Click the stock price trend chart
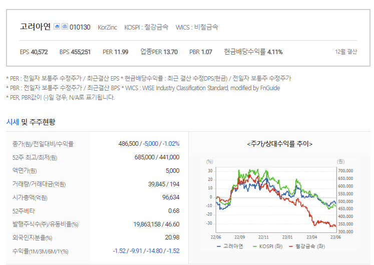Screen dimensions: 374x265 tap(276, 199)
